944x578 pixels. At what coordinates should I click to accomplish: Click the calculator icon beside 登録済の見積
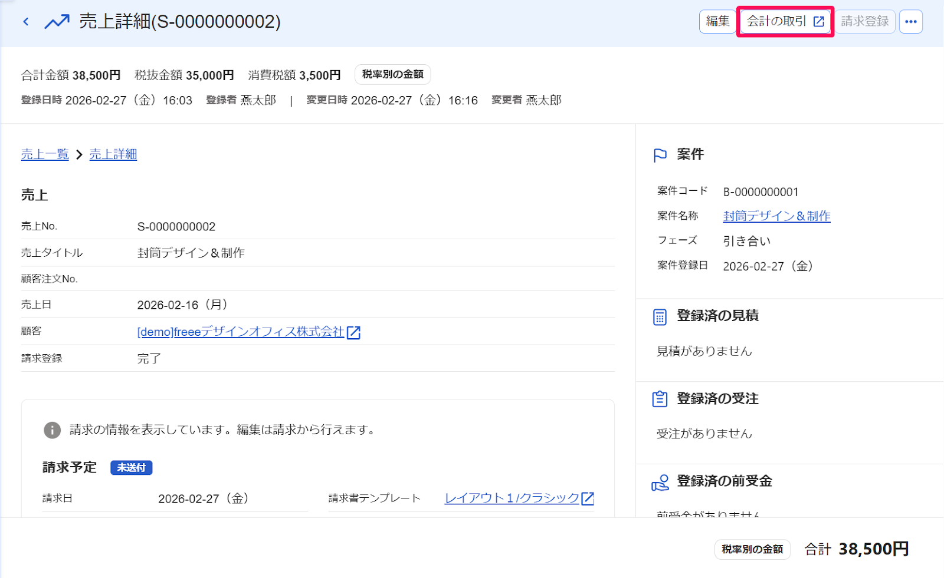[x=660, y=317]
